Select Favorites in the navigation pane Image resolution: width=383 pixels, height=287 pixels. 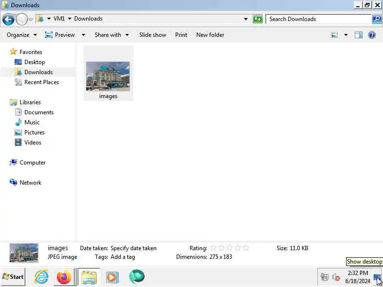pos(31,52)
